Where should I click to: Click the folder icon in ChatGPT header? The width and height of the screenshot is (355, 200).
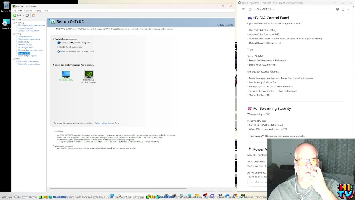point(250,9)
